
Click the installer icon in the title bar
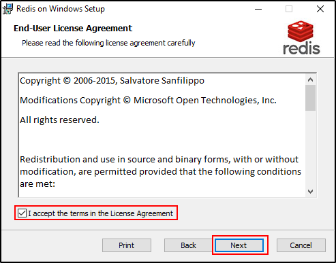coord(7,9)
